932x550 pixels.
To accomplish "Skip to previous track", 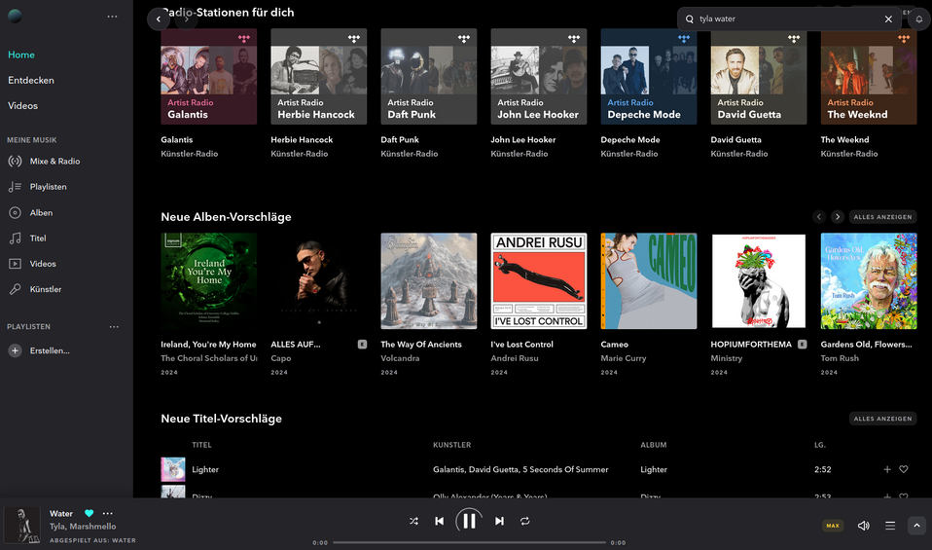I will pos(440,521).
